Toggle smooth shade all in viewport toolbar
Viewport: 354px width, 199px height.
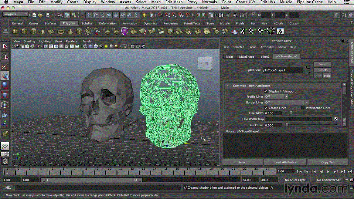point(90,46)
